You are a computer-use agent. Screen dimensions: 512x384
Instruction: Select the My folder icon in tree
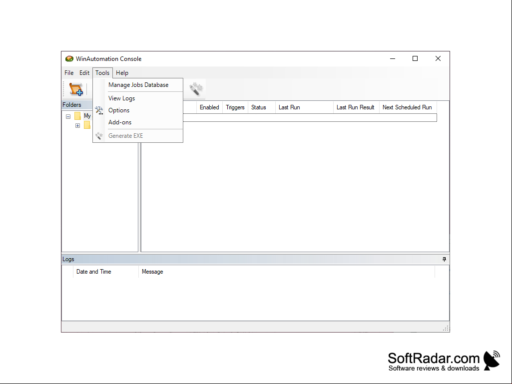pos(77,116)
